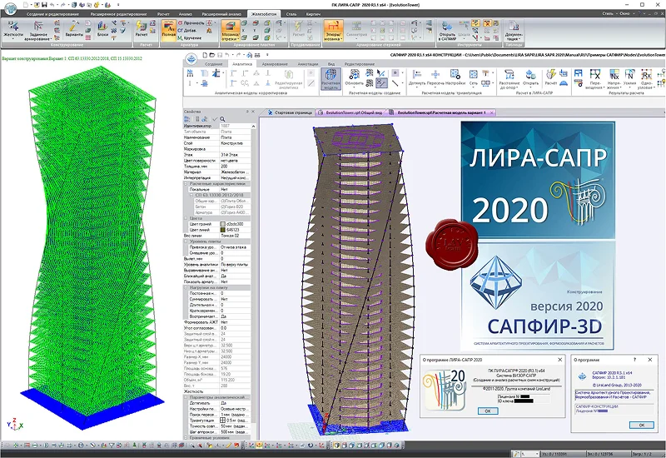
Task: Open the Документация dropdown
Action: pos(514,30)
